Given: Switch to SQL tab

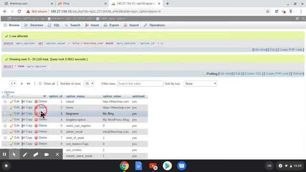Looking at the screenshot, I should tap(54, 25).
